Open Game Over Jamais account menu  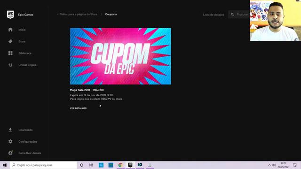(x=30, y=153)
